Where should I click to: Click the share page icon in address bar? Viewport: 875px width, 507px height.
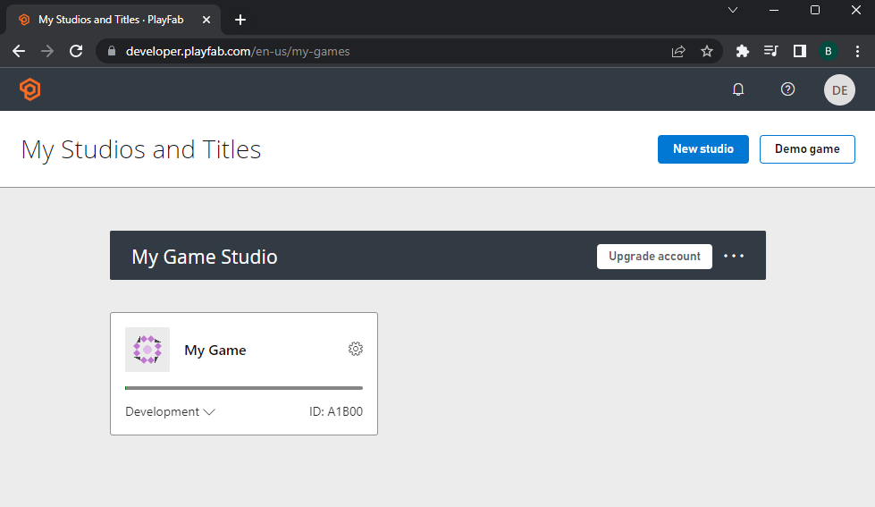pyautogui.click(x=678, y=51)
